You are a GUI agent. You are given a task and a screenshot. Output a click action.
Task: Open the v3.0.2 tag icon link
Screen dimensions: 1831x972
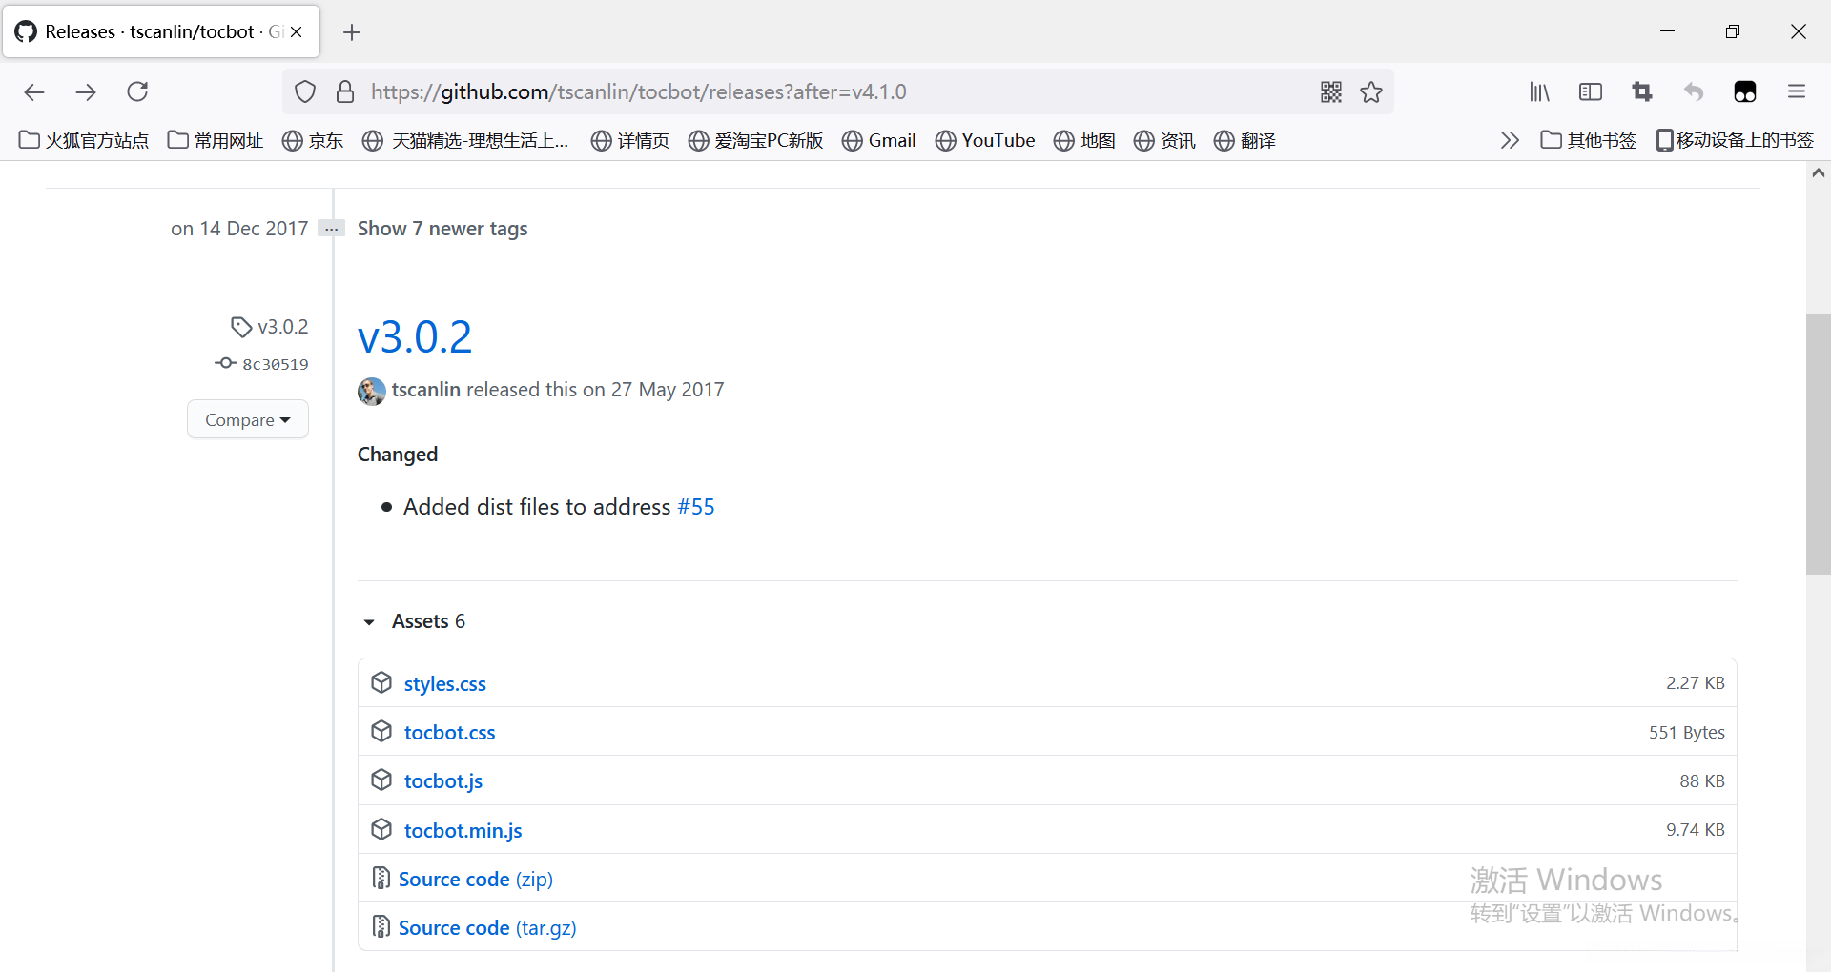point(270,327)
